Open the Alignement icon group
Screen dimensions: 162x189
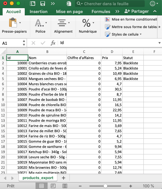pyautogui.click(x=62, y=23)
